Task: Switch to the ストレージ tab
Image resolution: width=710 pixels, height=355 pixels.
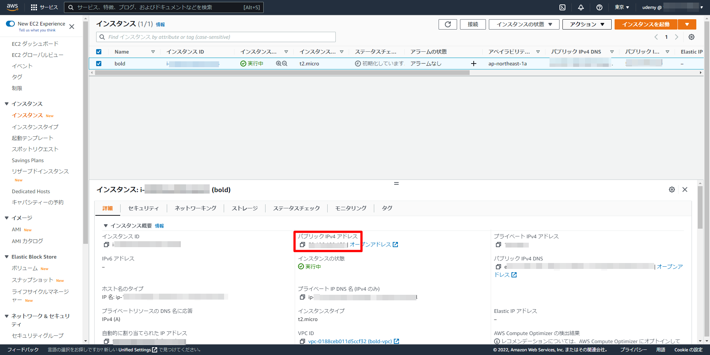Action: pos(245,208)
